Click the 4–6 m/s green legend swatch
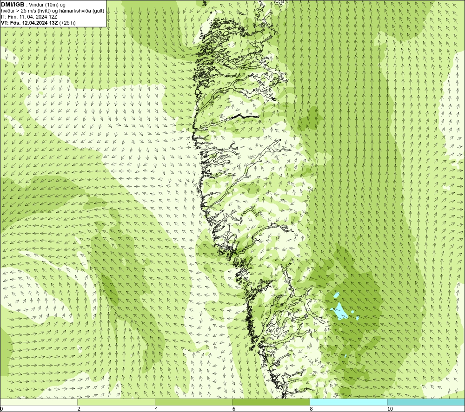This screenshot has height=412, width=465. coord(193,402)
